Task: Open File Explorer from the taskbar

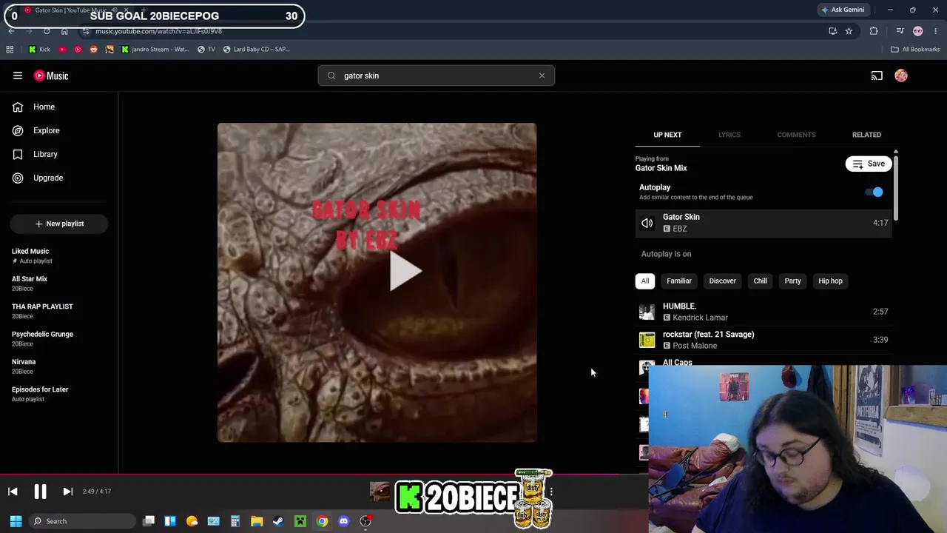Action: tap(257, 521)
